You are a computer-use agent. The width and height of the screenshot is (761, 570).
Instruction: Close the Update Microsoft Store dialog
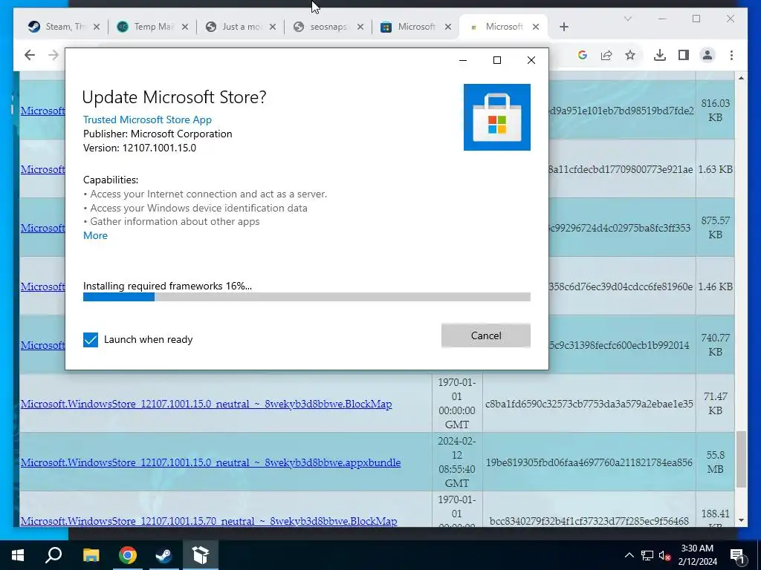pyautogui.click(x=531, y=60)
